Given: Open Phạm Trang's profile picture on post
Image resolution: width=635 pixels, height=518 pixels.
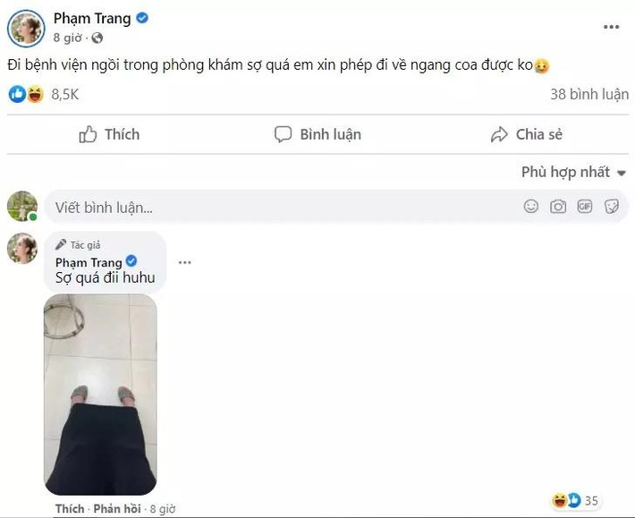Looking at the screenshot, I should click(x=26, y=29).
